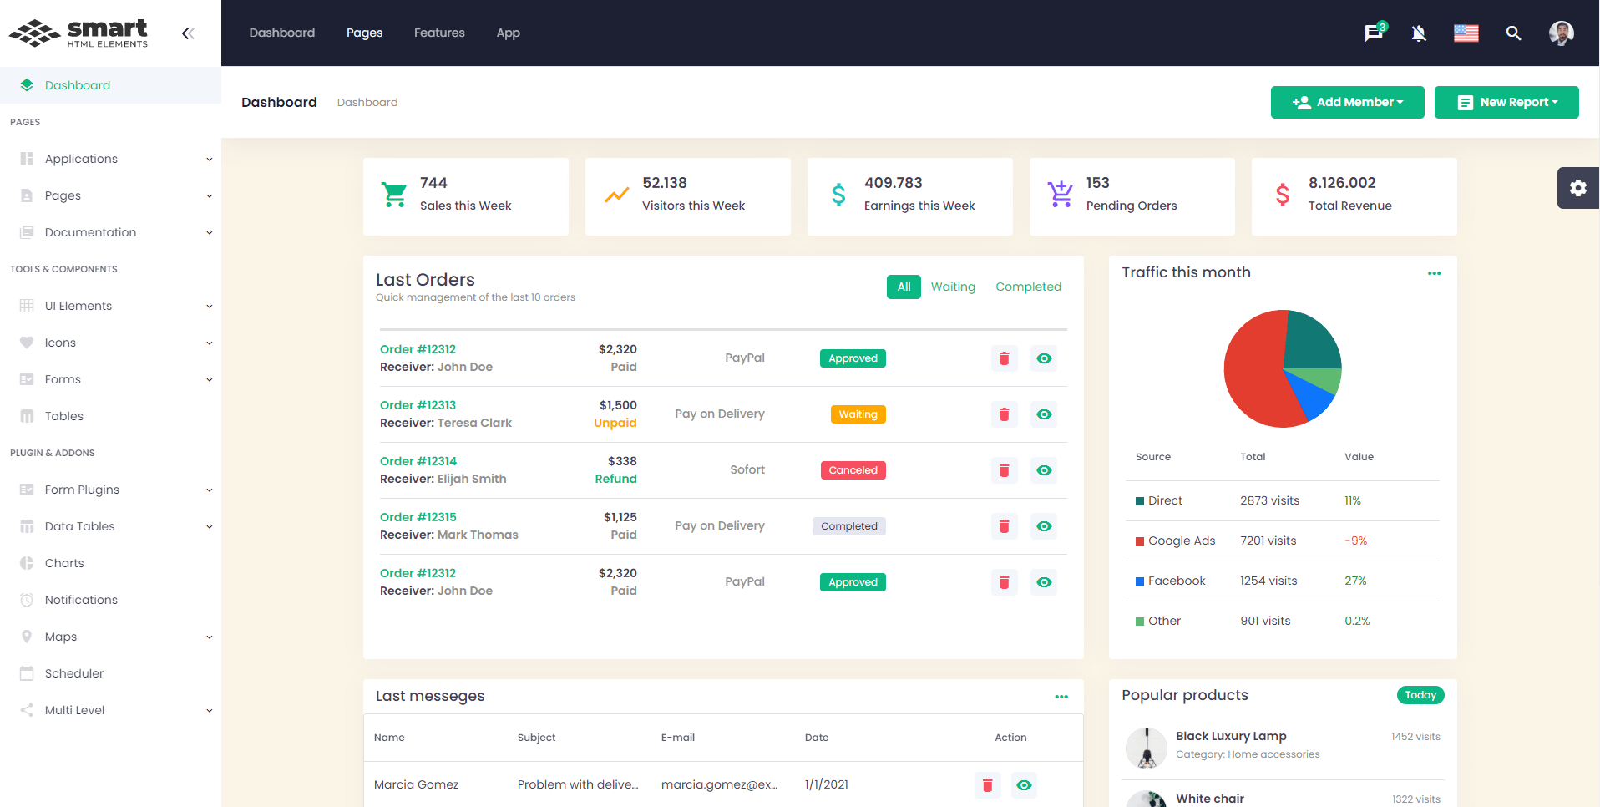1600x807 pixels.
Task: Click the Traffic this month pie chart
Action: coord(1282,368)
